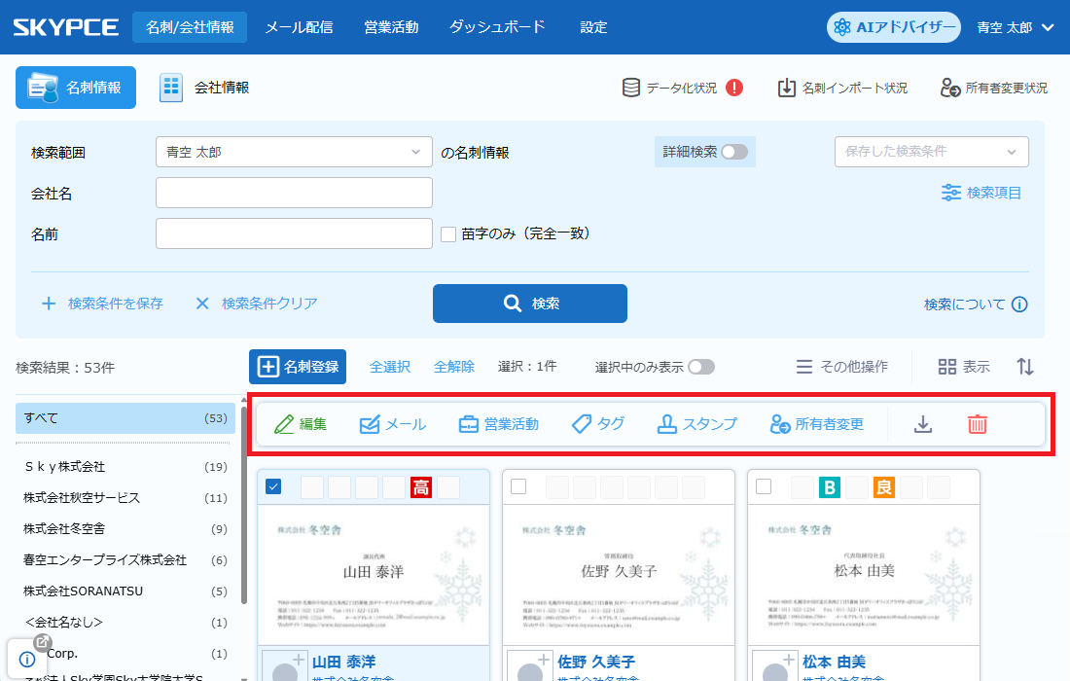Click 佐野 久美子 name link
Screen dimensions: 1070x681
point(596,662)
